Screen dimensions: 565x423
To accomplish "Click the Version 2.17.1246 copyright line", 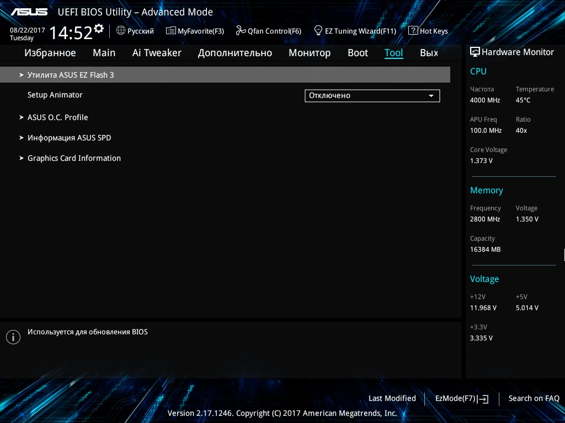I will click(x=282, y=413).
